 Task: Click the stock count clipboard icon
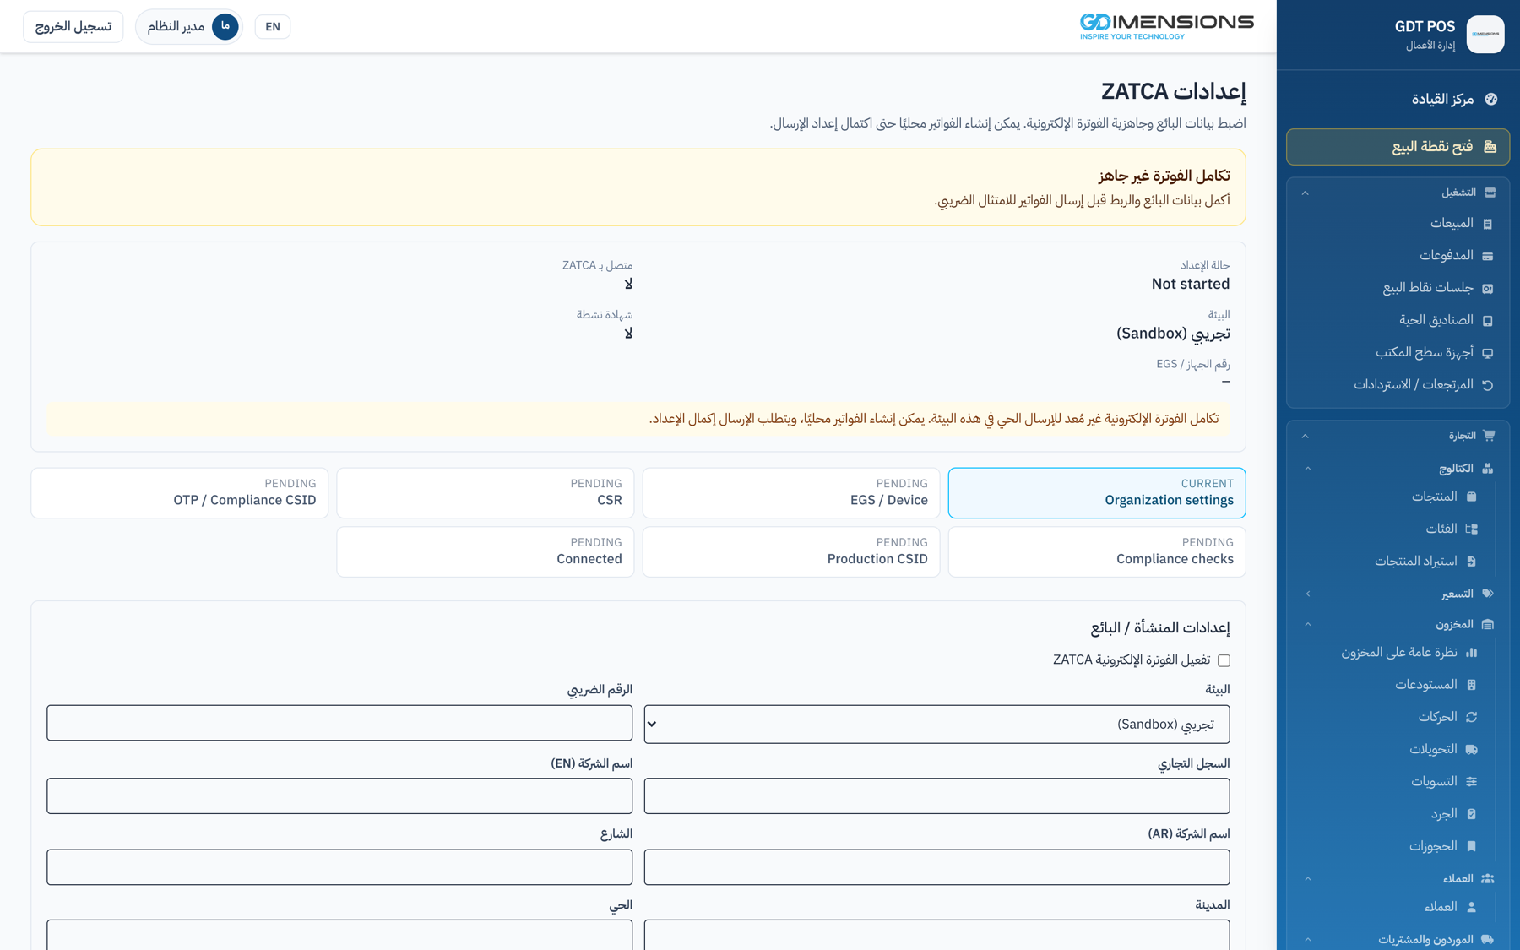pyautogui.click(x=1471, y=814)
